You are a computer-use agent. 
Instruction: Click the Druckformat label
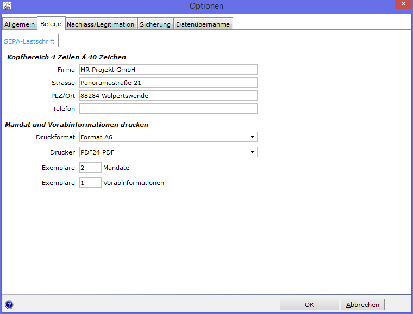55,137
